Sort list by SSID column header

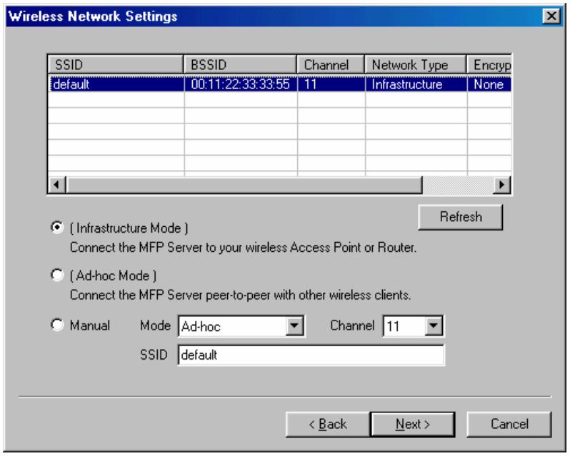point(116,65)
